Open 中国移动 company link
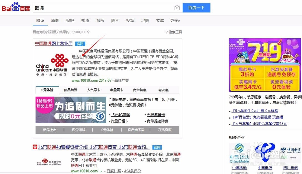Screen dimensions: 302x174 pyautogui.click(x=239, y=168)
